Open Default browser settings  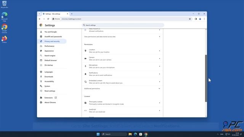click(x=51, y=61)
